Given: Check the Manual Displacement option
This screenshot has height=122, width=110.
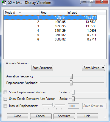Looking at the screenshot, I should coord(5,106).
